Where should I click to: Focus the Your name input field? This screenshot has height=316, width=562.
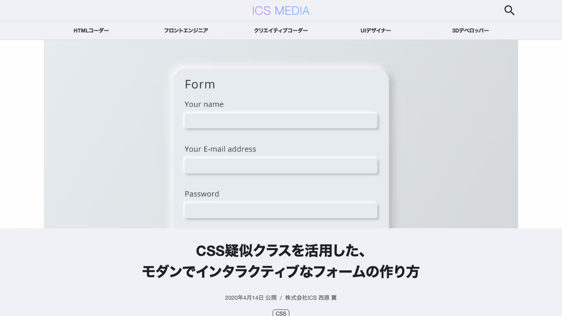281,120
